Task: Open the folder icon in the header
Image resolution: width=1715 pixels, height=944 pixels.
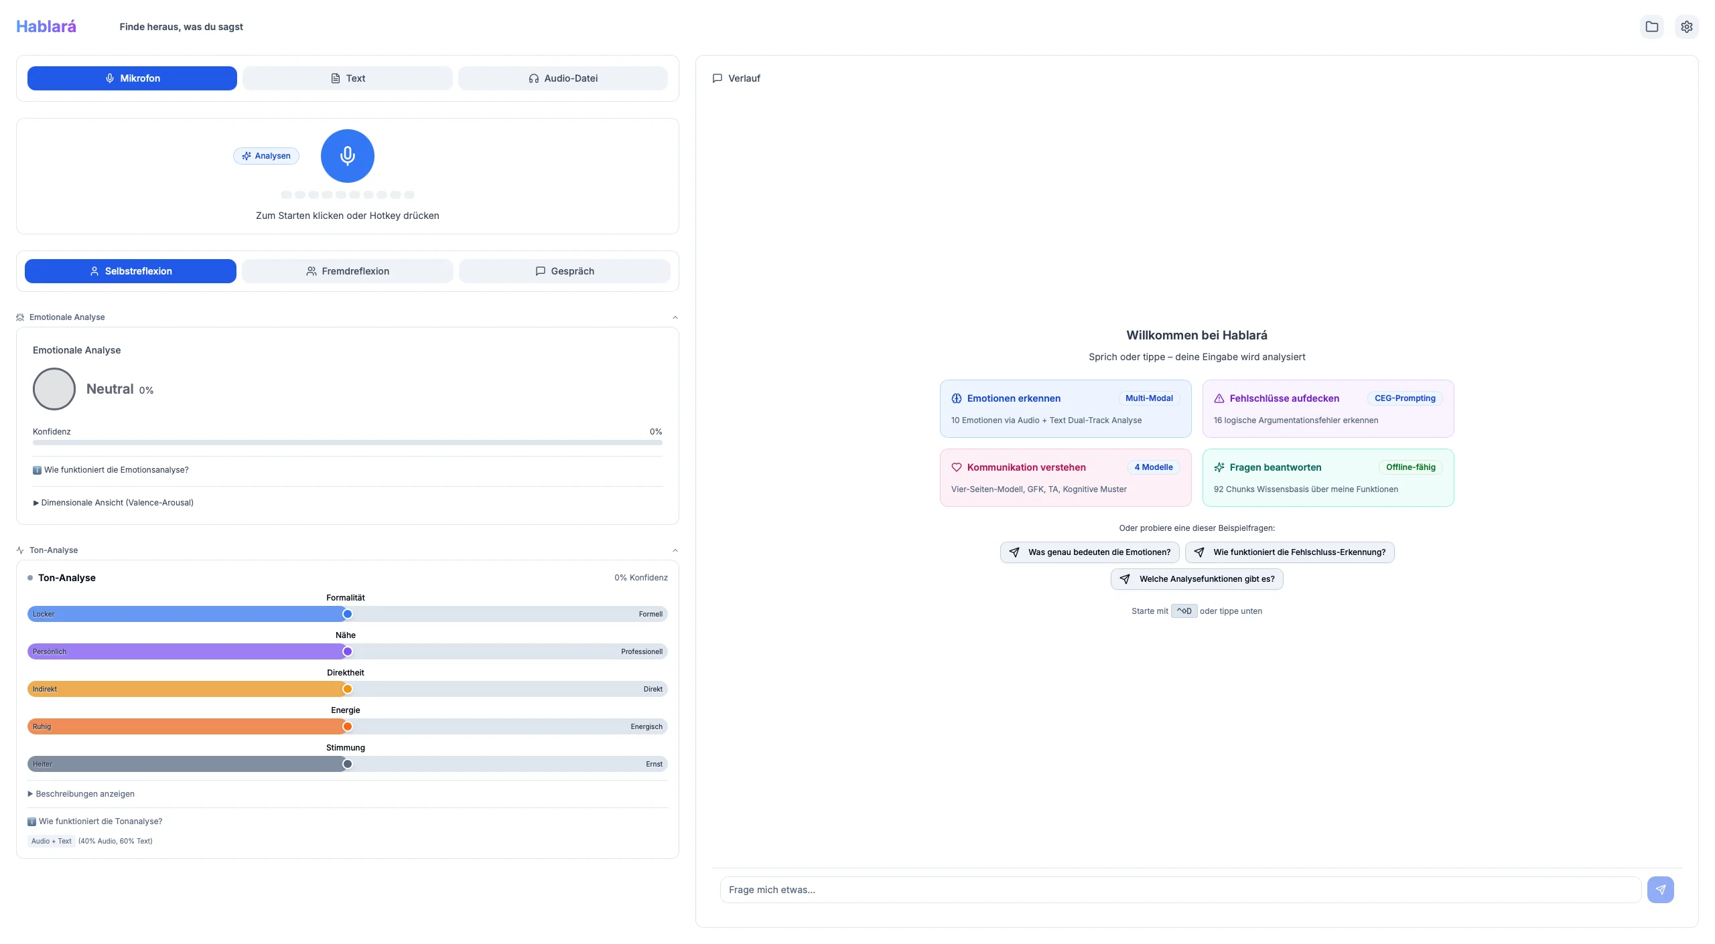Action: pos(1651,27)
